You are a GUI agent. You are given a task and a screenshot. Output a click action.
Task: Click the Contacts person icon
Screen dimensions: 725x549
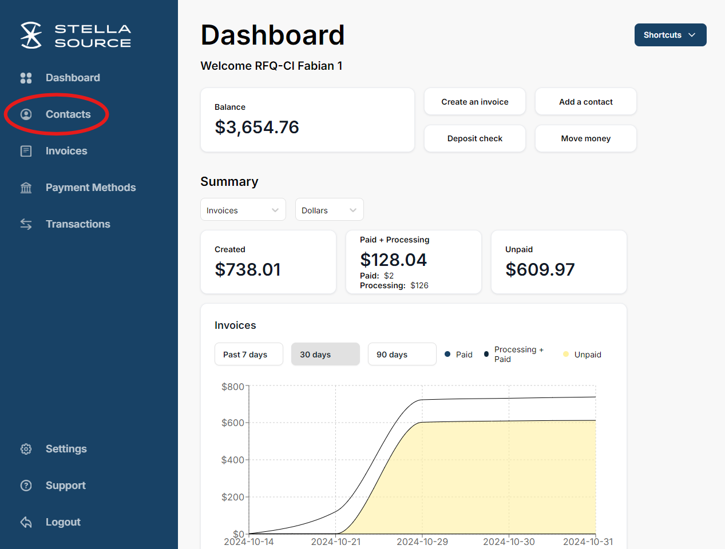[26, 114]
